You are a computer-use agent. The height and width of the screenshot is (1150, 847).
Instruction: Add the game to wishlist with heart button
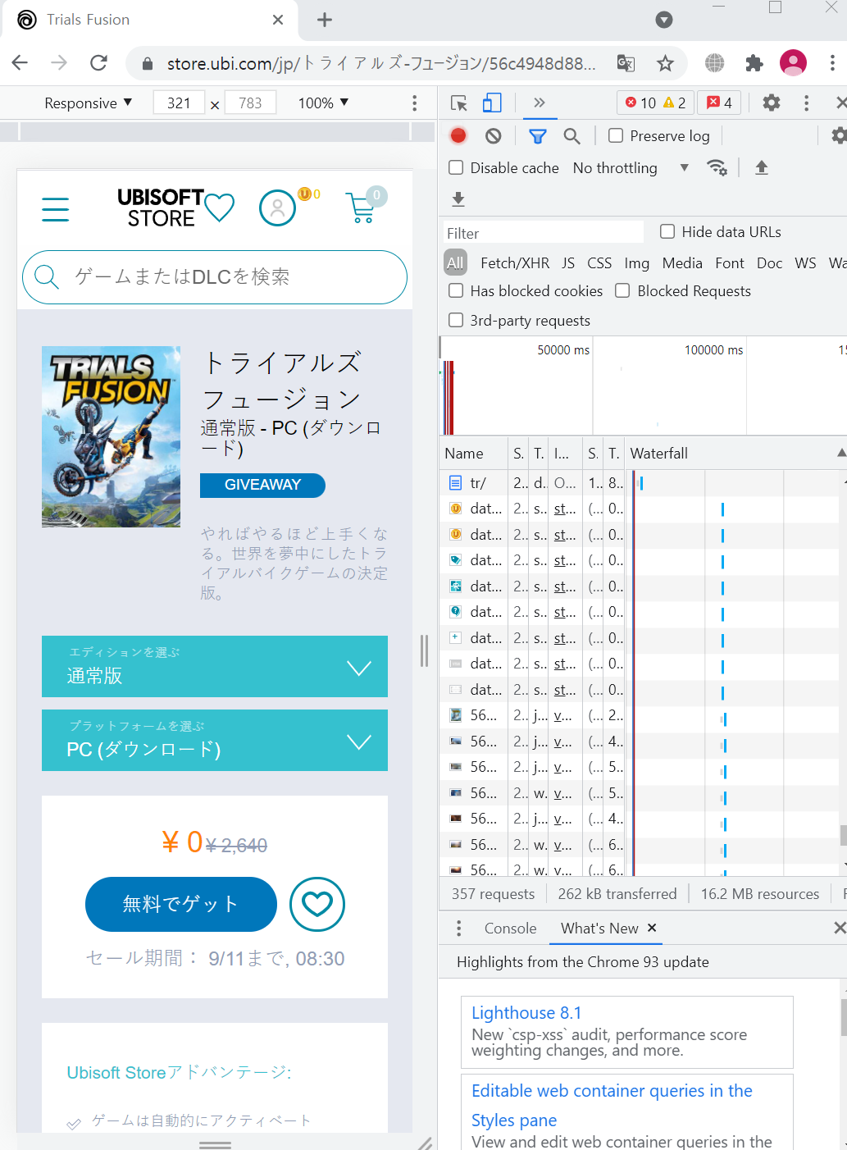(x=317, y=904)
